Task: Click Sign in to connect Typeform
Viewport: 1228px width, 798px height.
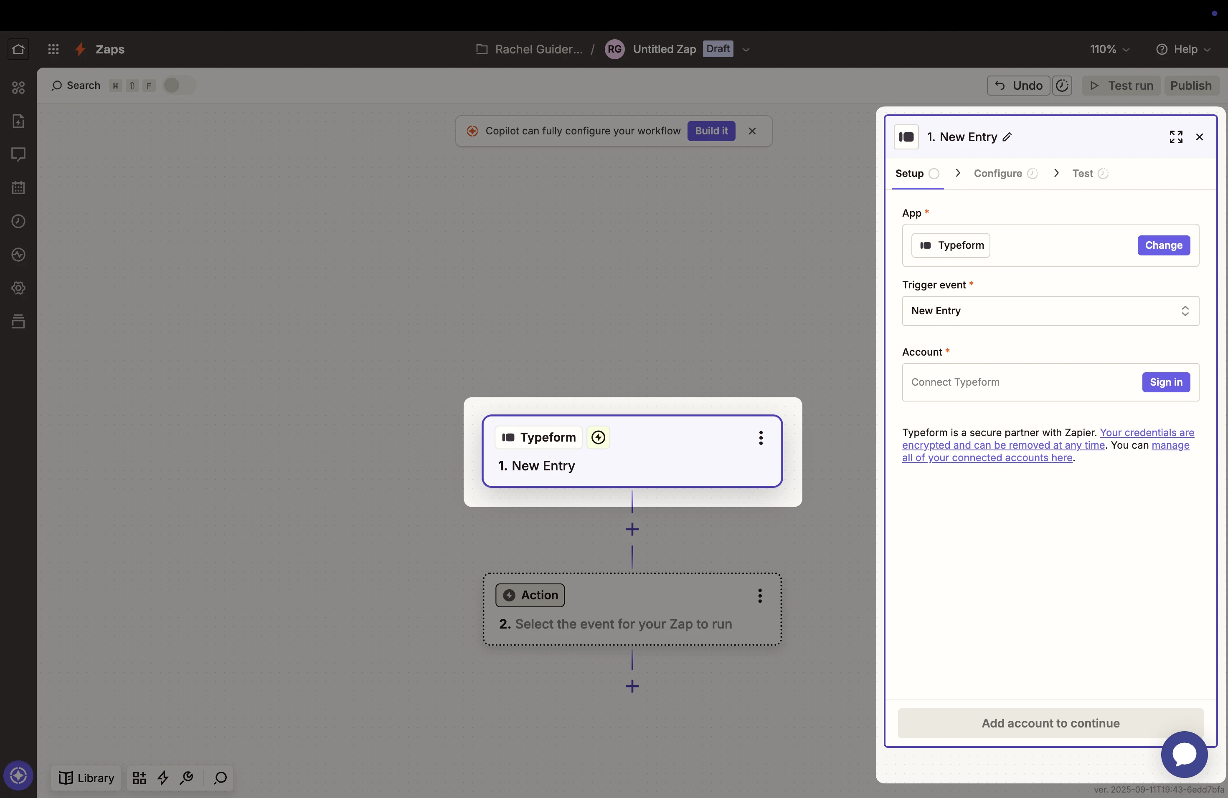Action: coord(1166,382)
